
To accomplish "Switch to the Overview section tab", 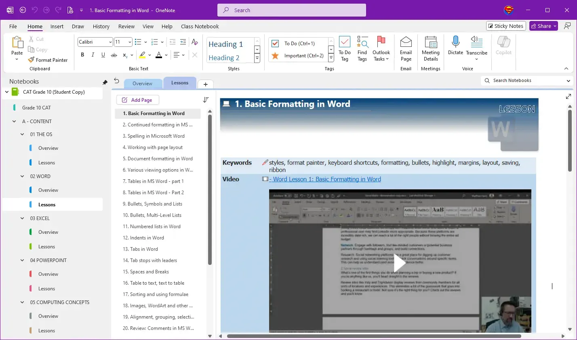I will point(142,84).
